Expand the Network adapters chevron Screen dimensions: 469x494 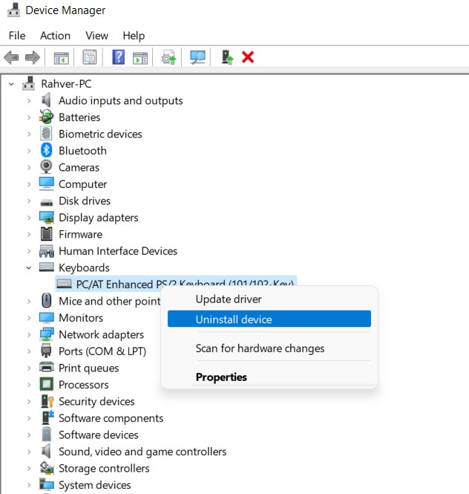click(29, 334)
